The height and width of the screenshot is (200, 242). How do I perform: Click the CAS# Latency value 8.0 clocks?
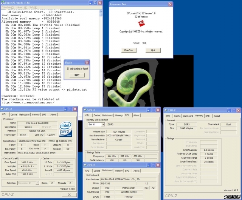tap(209, 150)
